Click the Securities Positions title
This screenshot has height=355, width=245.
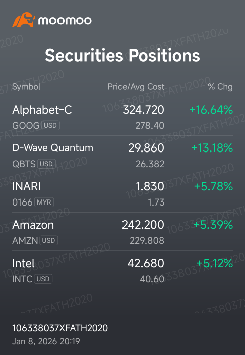tap(122, 56)
